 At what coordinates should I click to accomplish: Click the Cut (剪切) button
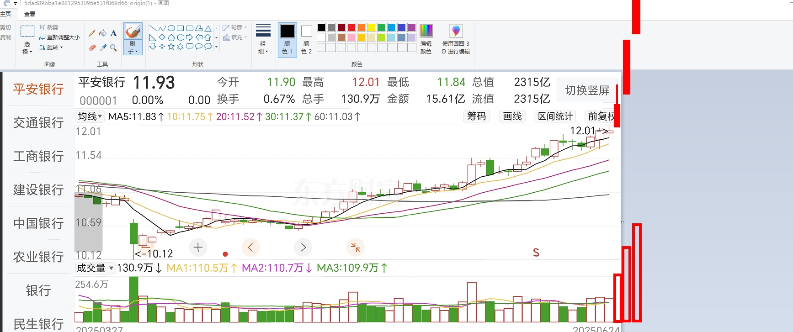5,27
